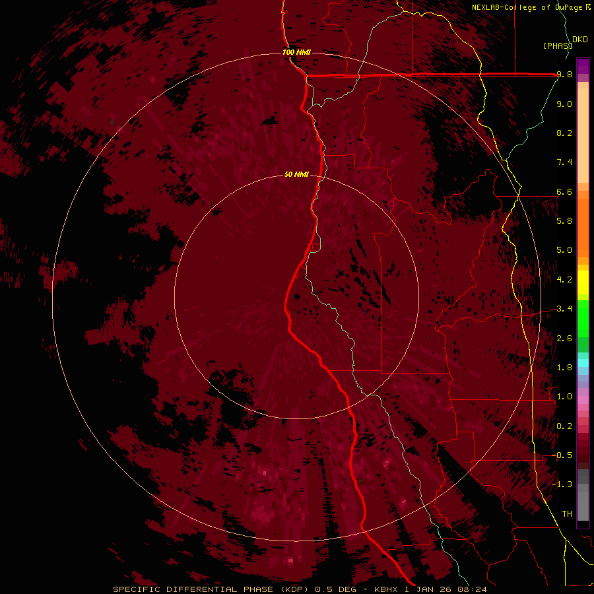This screenshot has height=594, width=594.
Task: Click the 6.6 value on the color scale
Action: click(564, 191)
